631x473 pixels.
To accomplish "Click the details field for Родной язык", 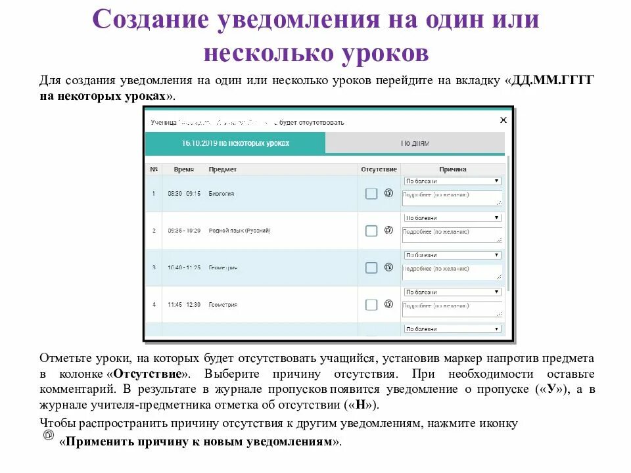I will point(452,235).
